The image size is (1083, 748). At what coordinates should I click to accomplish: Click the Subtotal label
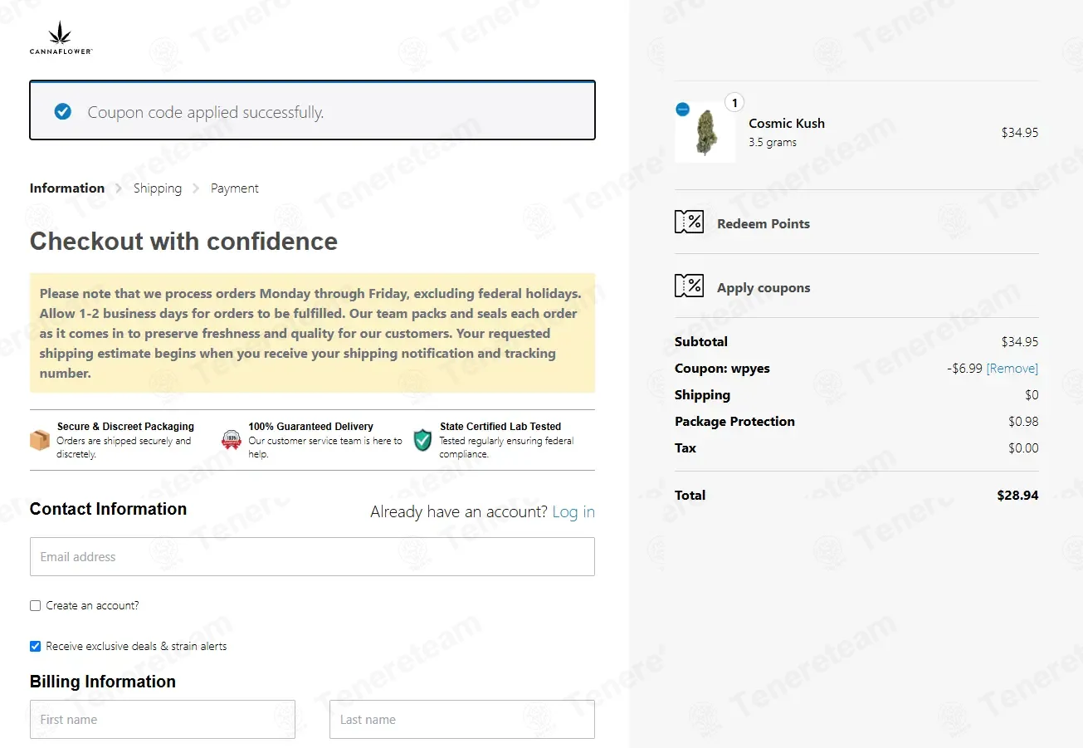click(701, 341)
